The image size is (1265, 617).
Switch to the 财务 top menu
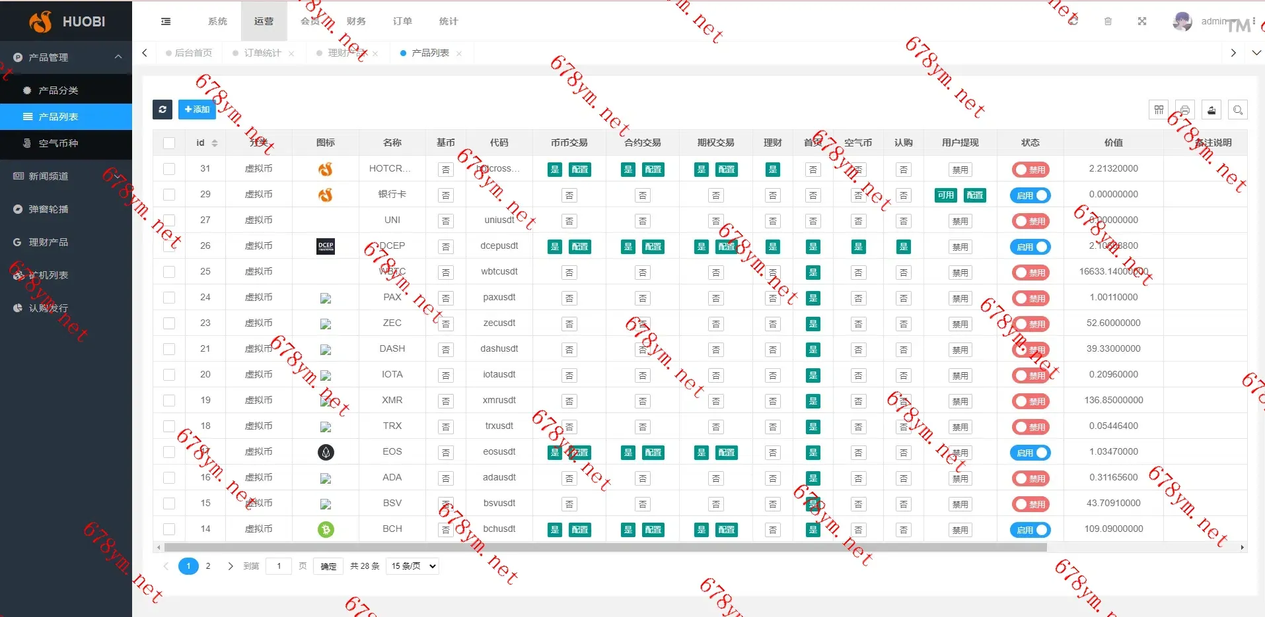356,22
